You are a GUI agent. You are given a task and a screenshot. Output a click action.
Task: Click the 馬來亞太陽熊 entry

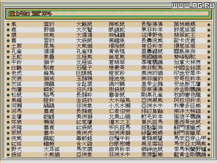tap(190, 144)
